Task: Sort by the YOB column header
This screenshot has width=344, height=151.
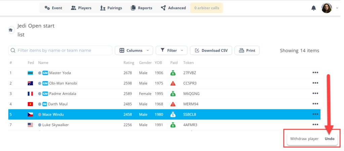Action: tap(158, 63)
